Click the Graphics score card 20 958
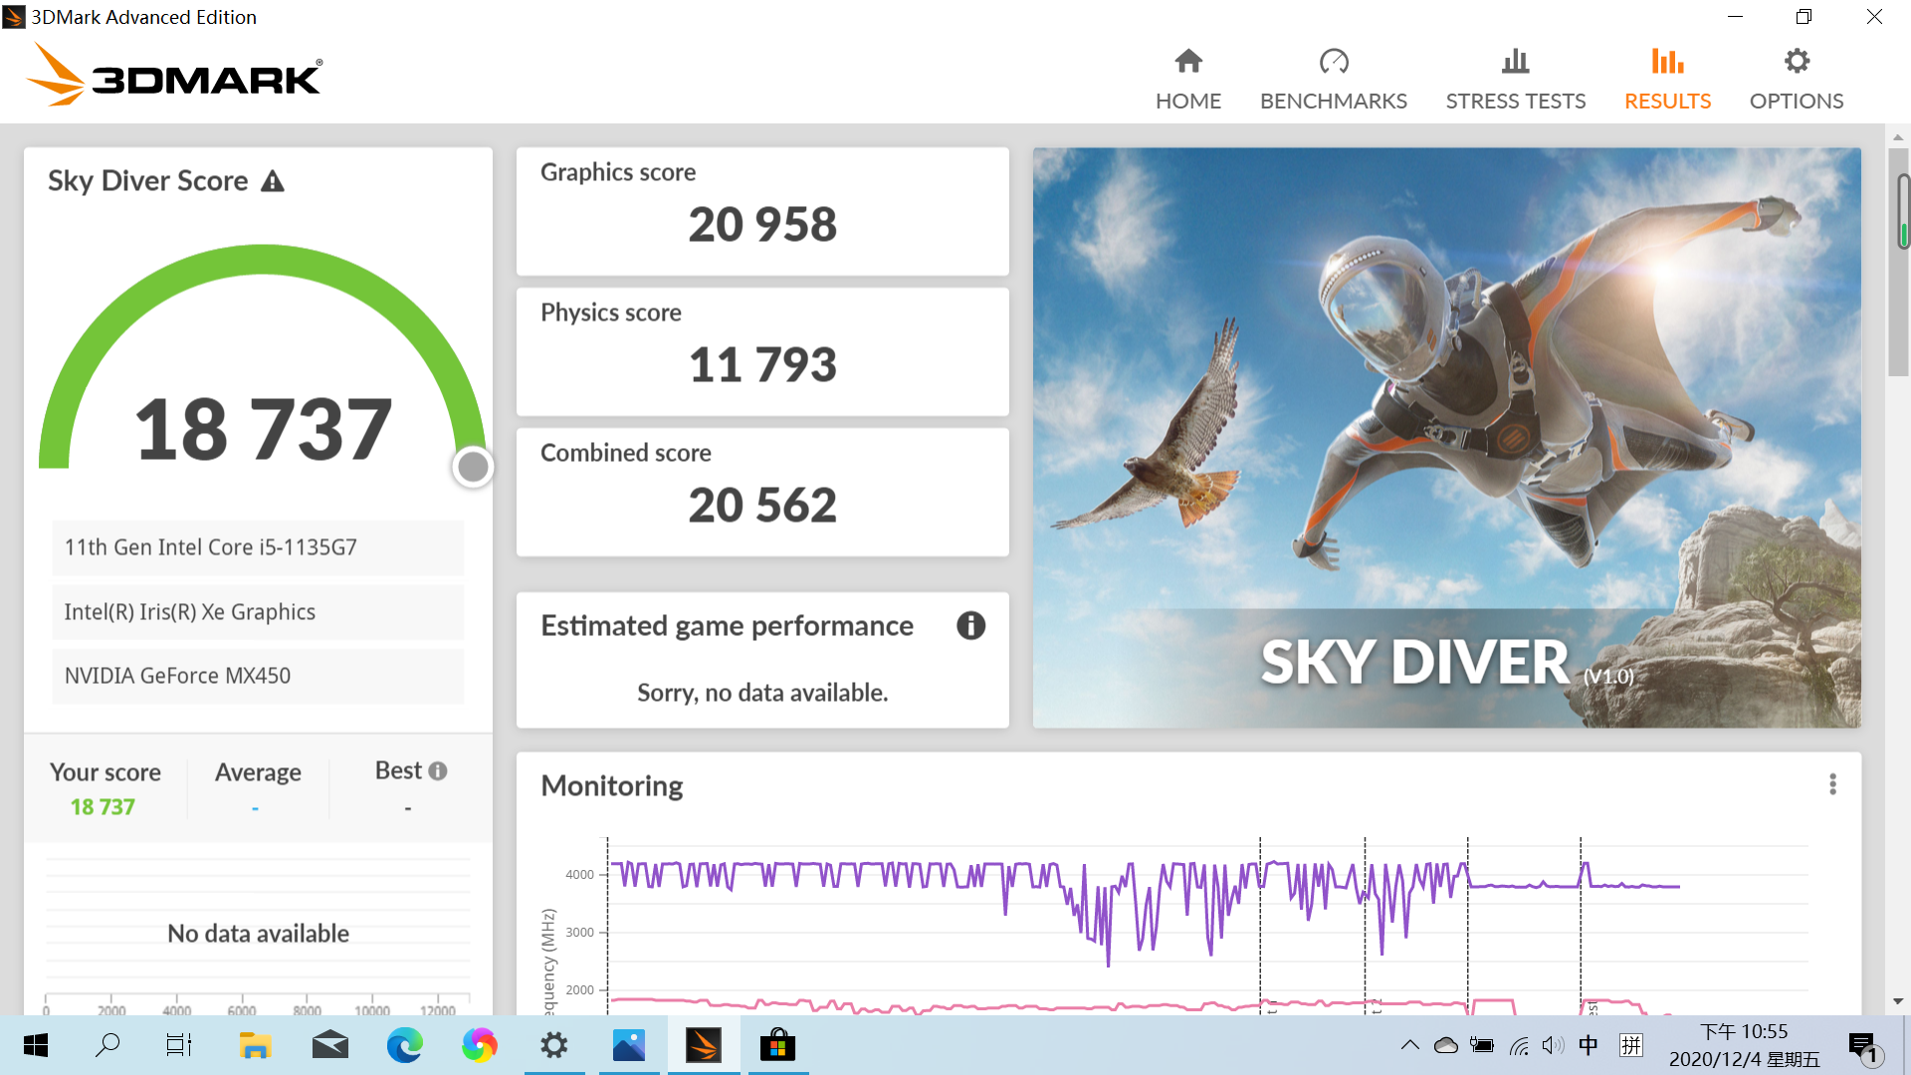 coord(762,211)
